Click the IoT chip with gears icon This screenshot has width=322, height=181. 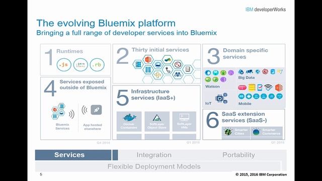click(221, 98)
